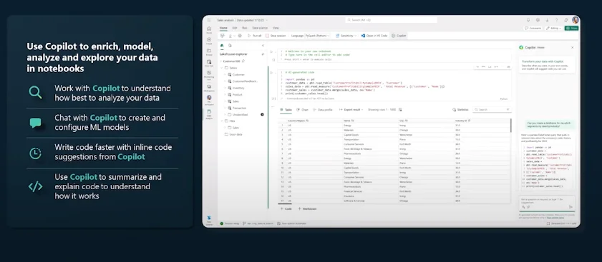Click the Copilot button in the toolbar
Image resolution: width=602 pixels, height=262 pixels.
tap(399, 36)
